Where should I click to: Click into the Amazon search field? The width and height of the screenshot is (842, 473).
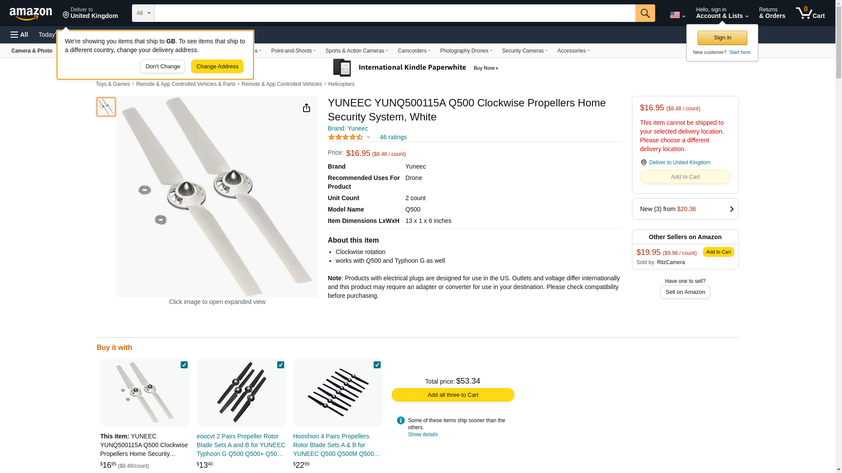tap(395, 13)
